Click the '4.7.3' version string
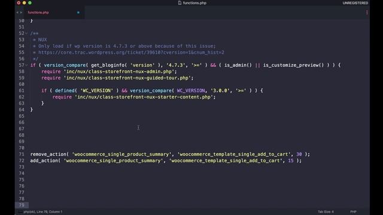383x215 pixels. [x=175, y=65]
